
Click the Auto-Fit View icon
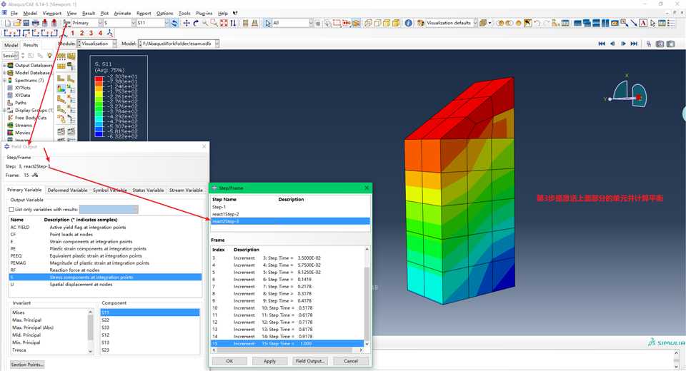click(x=224, y=24)
